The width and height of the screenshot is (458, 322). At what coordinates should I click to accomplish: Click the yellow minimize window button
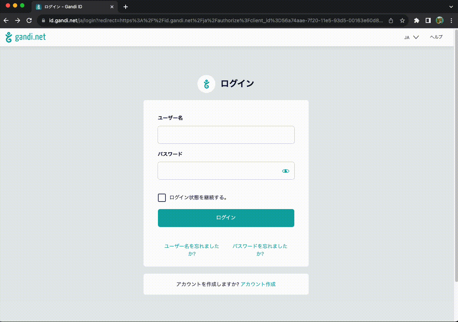[x=15, y=5]
